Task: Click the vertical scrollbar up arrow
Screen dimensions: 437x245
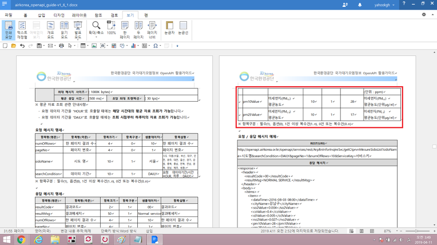Action: (x=434, y=53)
